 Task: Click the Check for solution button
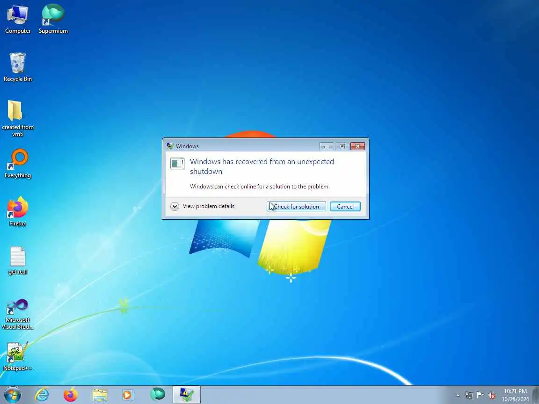[296, 207]
